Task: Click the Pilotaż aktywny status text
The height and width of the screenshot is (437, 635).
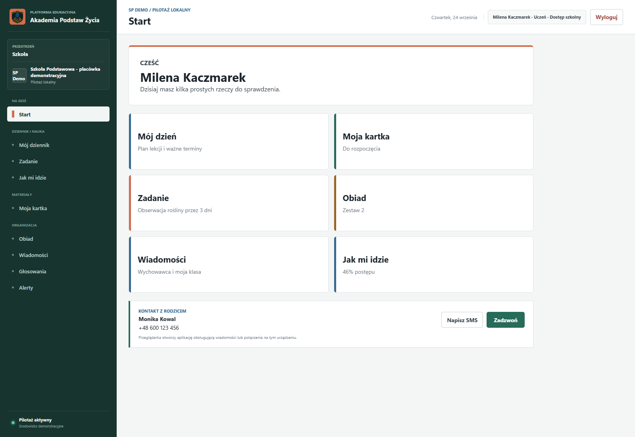Action: [35, 420]
